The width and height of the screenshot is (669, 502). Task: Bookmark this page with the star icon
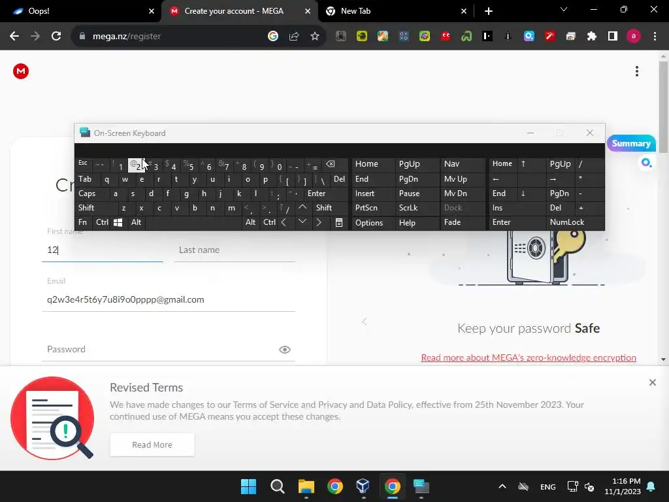(x=315, y=37)
